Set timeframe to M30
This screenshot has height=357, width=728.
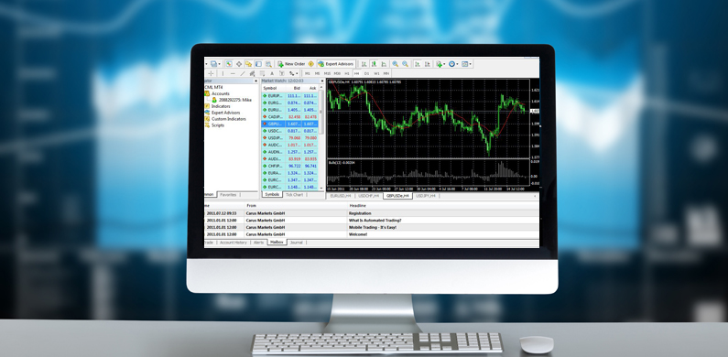tap(337, 73)
